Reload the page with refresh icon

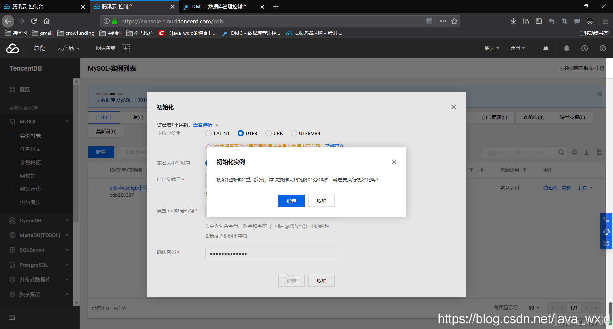(34, 21)
